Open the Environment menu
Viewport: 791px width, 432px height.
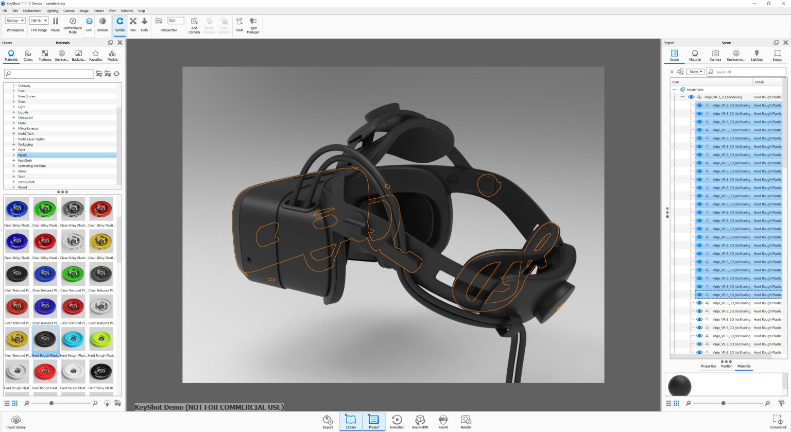(x=32, y=10)
